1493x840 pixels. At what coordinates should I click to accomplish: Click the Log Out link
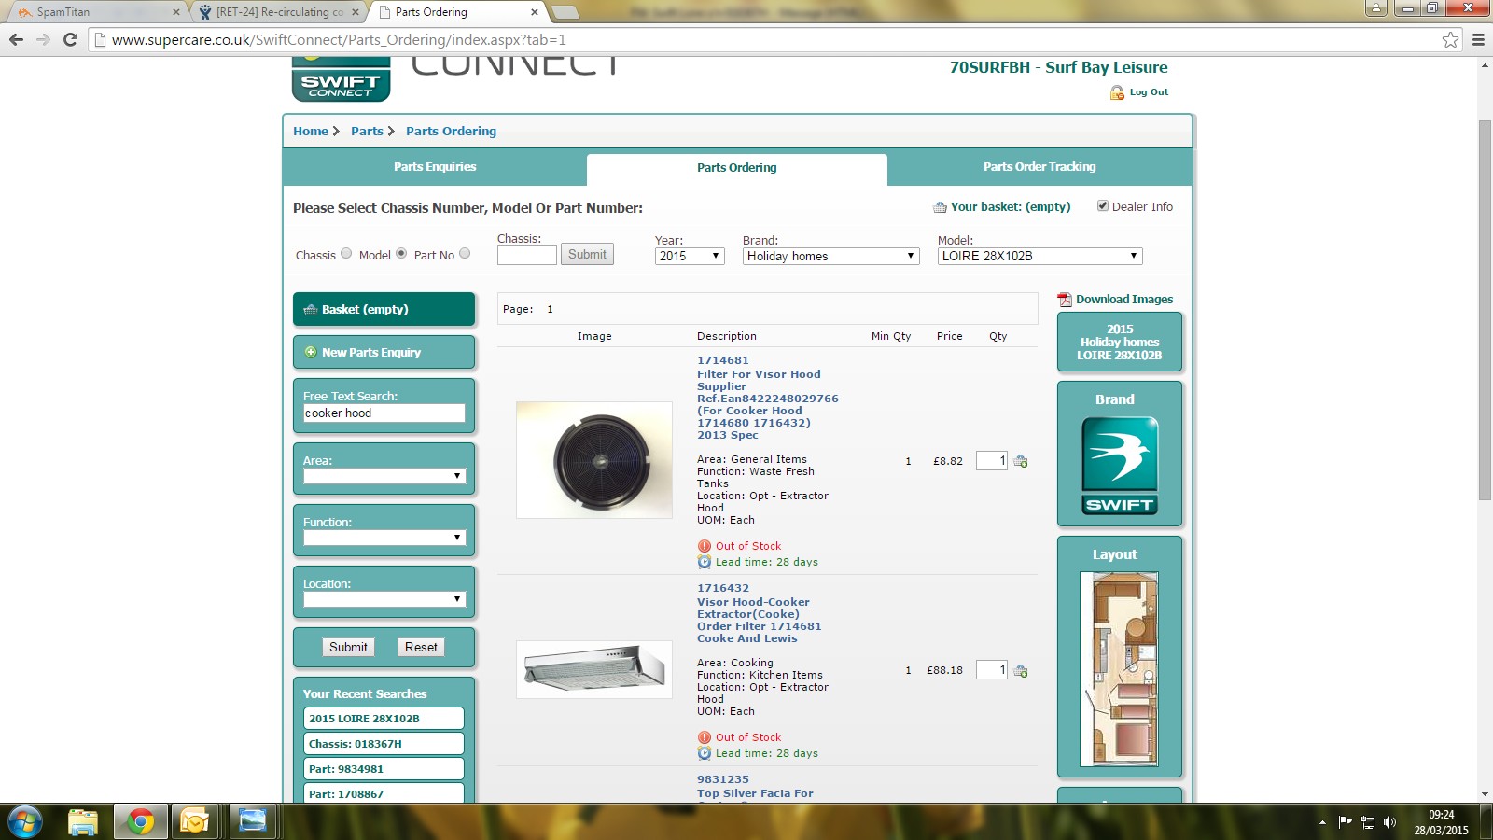coord(1149,92)
